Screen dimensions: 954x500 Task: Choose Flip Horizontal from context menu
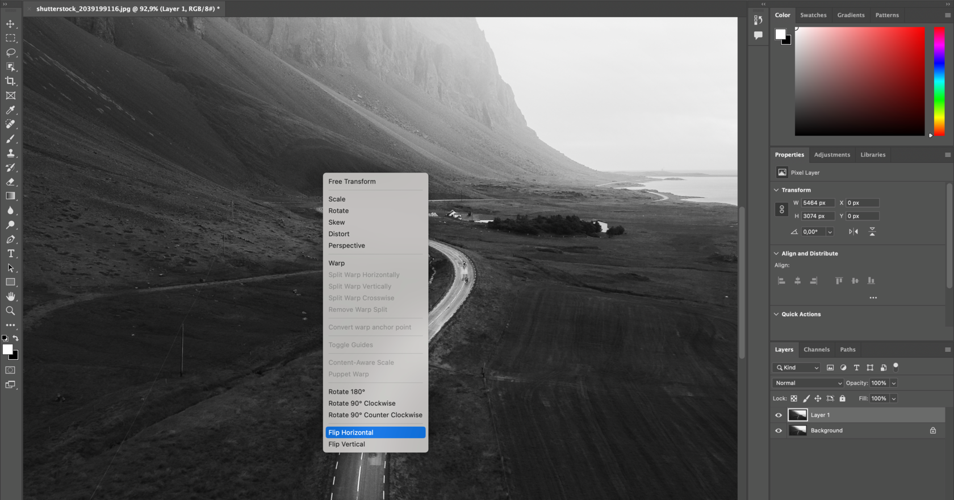point(375,432)
